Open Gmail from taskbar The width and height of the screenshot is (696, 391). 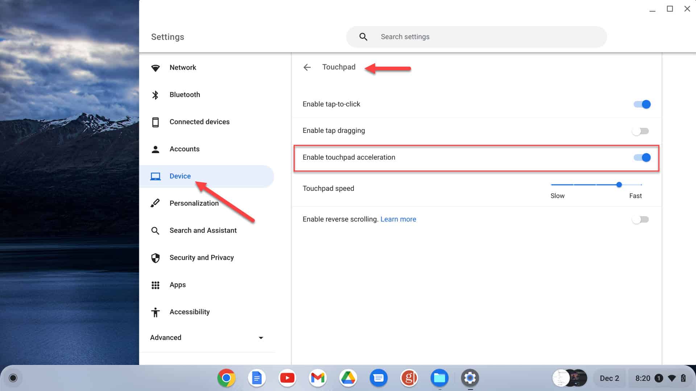pyautogui.click(x=318, y=378)
